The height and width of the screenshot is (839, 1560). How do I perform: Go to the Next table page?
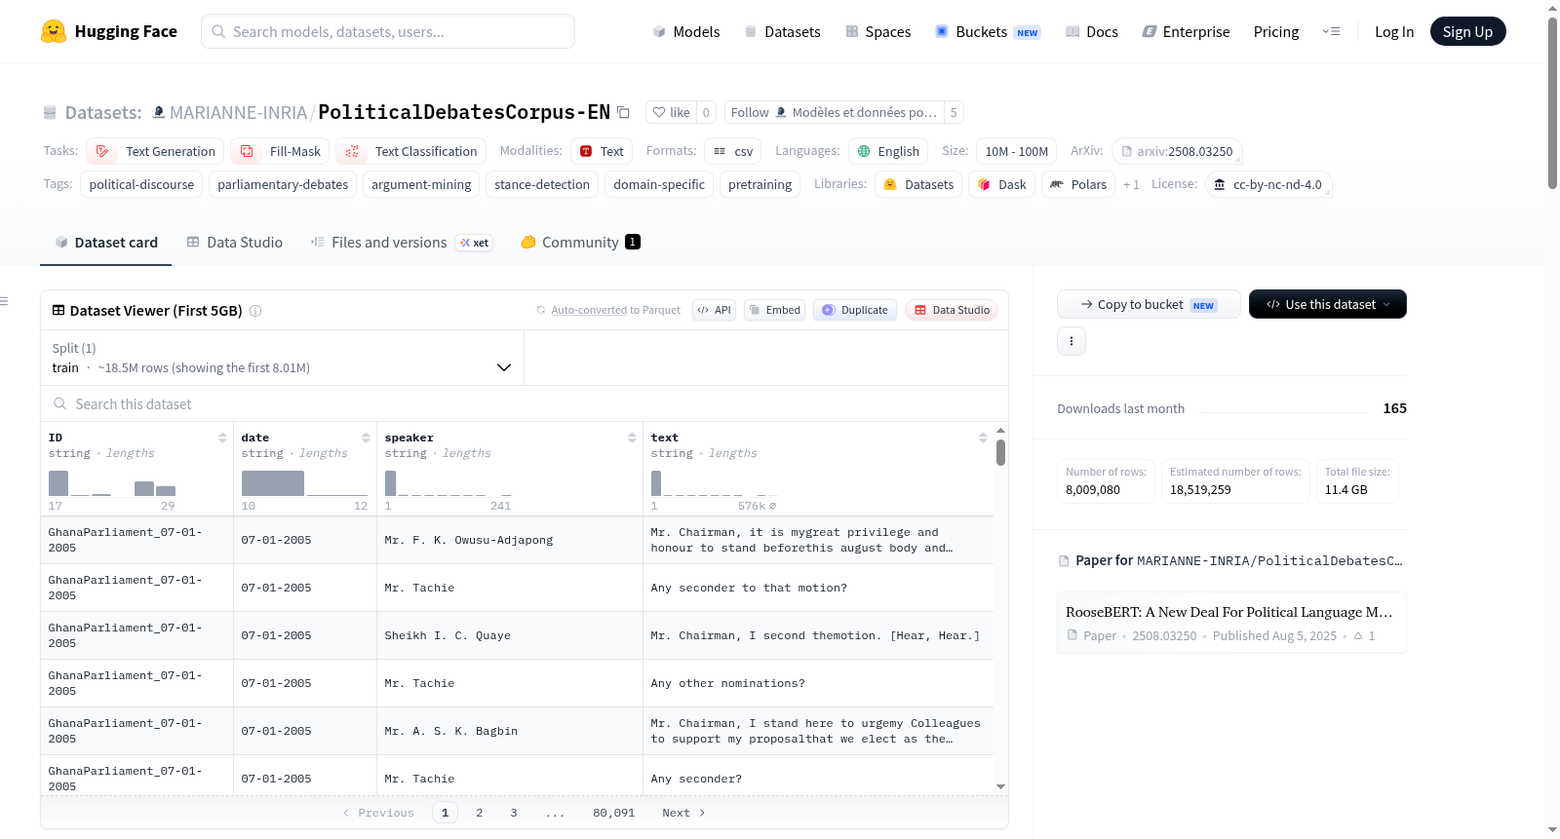pyautogui.click(x=683, y=813)
